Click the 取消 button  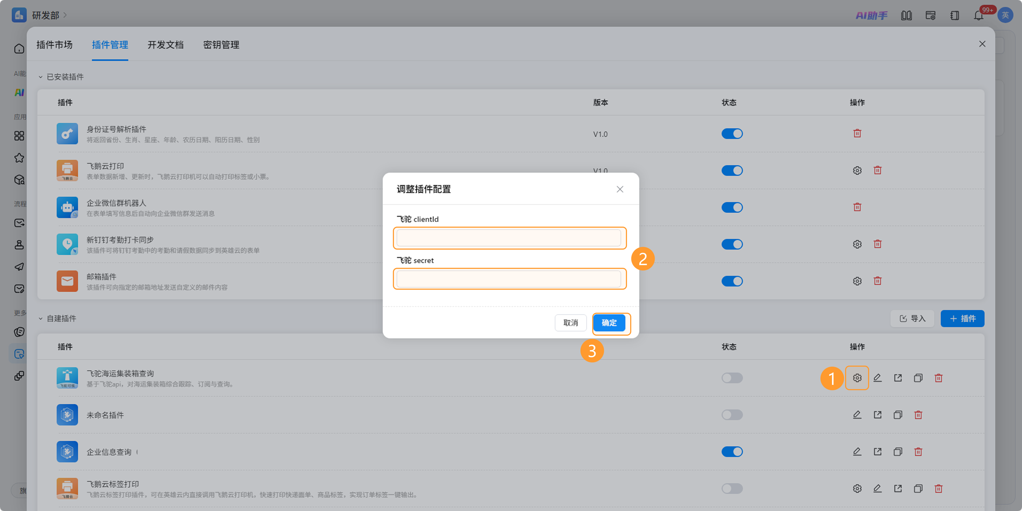(571, 323)
